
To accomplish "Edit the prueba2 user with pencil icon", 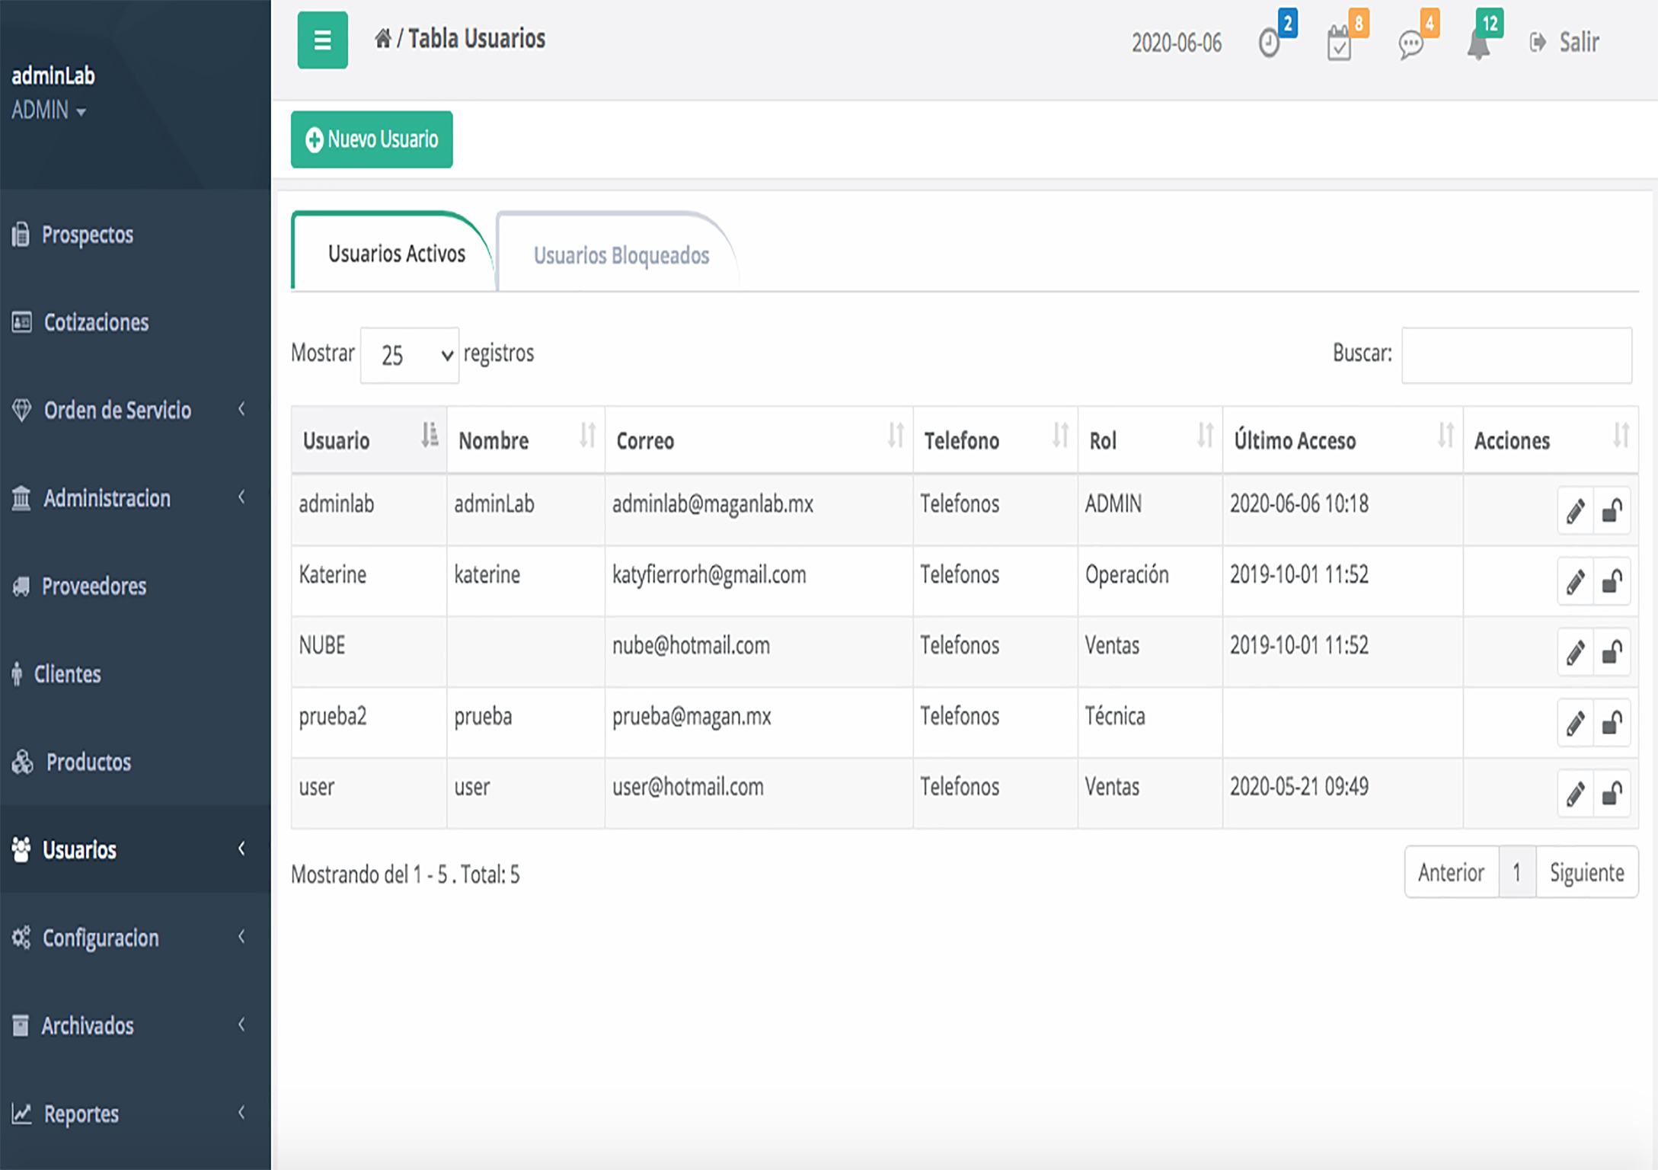I will (1575, 723).
